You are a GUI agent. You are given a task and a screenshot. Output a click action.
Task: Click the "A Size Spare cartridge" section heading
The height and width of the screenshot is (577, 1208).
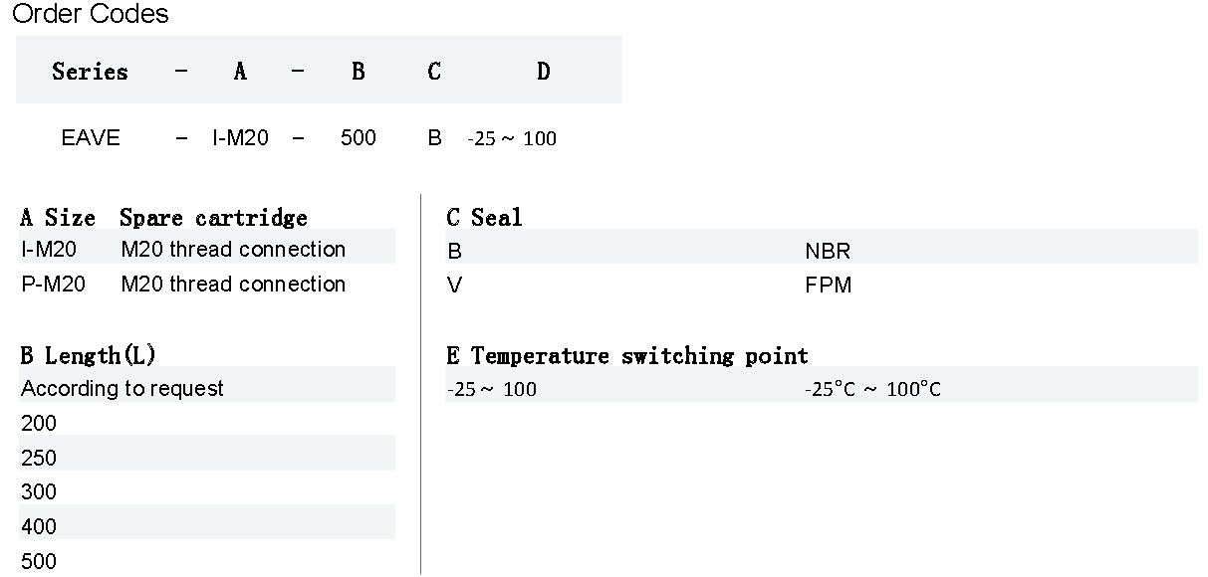pos(163,218)
